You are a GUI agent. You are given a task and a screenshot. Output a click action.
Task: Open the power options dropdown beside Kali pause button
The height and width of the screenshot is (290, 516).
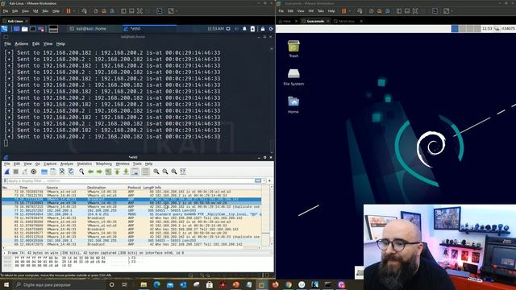74,10
